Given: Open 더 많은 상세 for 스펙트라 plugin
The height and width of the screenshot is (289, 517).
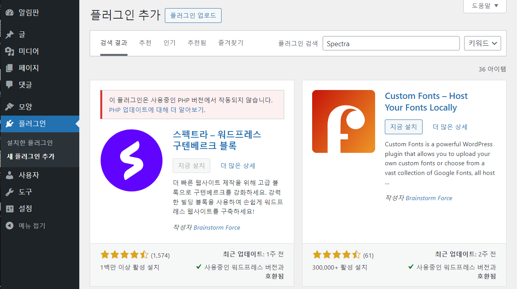Looking at the screenshot, I should 238,166.
